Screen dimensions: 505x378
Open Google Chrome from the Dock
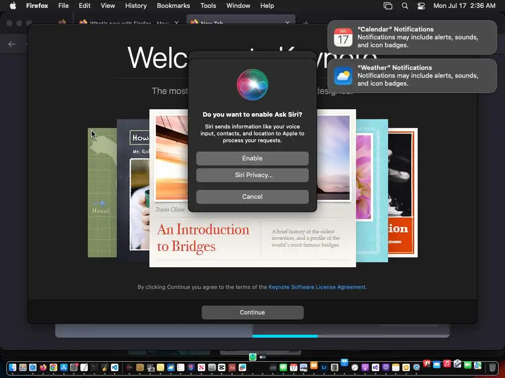[53, 367]
